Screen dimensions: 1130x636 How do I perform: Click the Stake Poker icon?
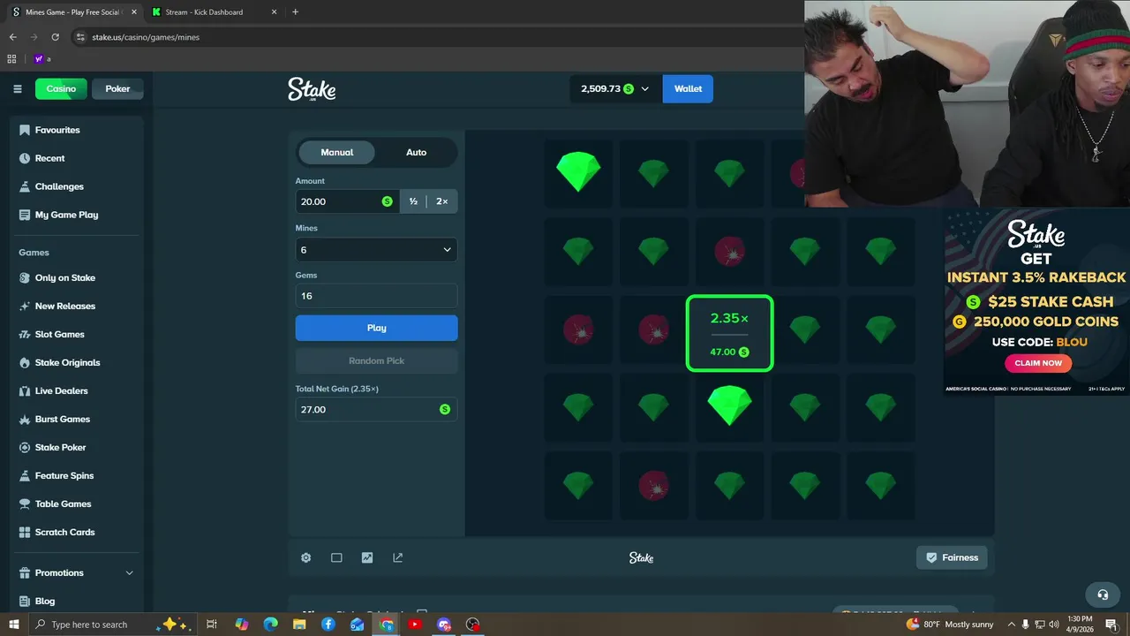(x=25, y=447)
